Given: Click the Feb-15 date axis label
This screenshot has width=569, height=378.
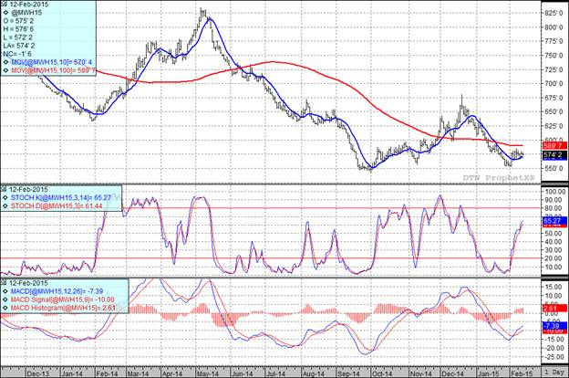Looking at the screenshot, I should pyautogui.click(x=522, y=373).
